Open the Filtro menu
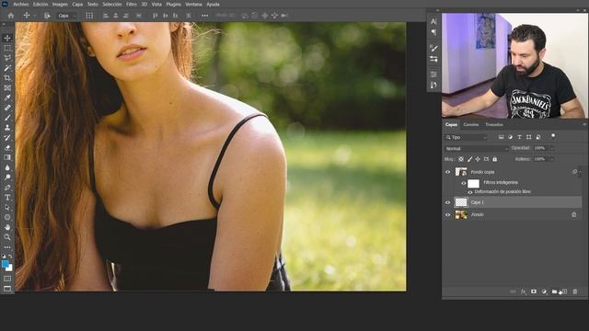Image resolution: width=589 pixels, height=331 pixels. pyautogui.click(x=132, y=4)
